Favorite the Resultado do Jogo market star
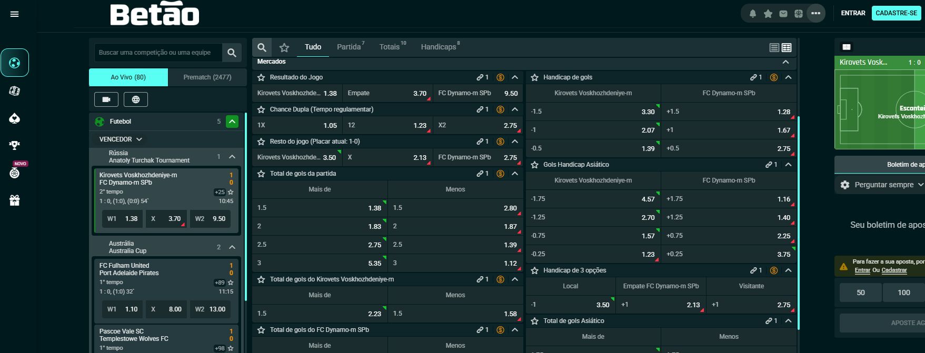Viewport: 925px width, 353px height. [261, 77]
